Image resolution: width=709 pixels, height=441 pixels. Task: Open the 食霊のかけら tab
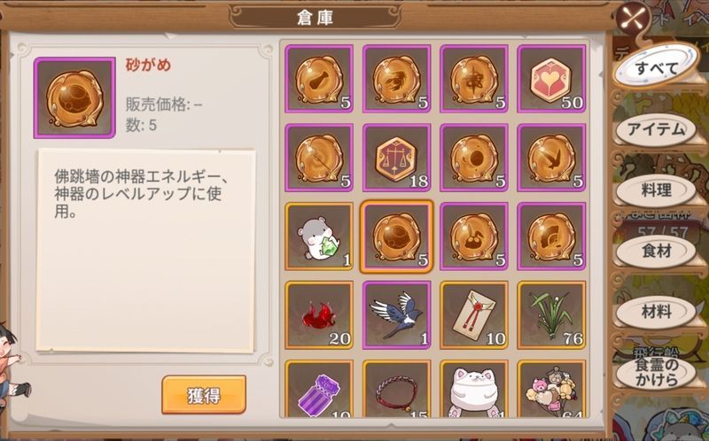click(656, 372)
